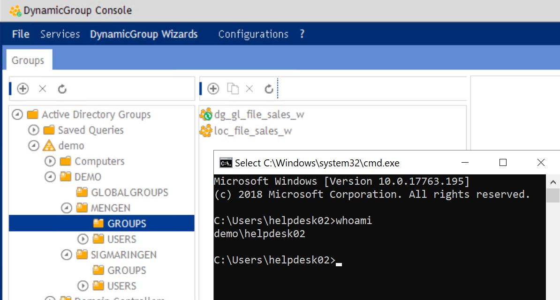Click the 'demo\helpdesk02' output line in cmd
The image size is (560, 300).
260,234
